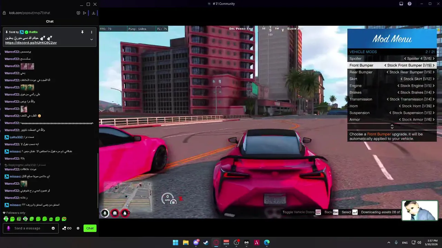Click the Opera flow send arrow icon

pyautogui.click(x=85, y=13)
